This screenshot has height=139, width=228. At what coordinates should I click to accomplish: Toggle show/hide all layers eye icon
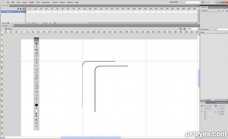pyautogui.click(x=18, y=9)
